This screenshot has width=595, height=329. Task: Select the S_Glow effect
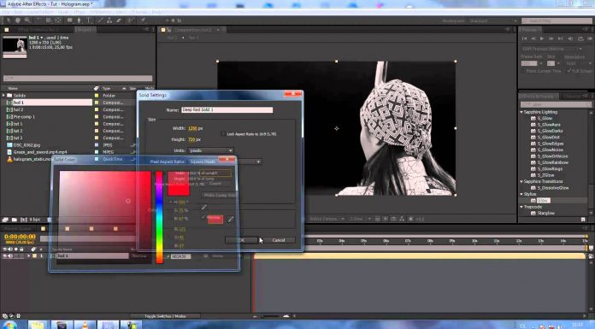pyautogui.click(x=545, y=119)
